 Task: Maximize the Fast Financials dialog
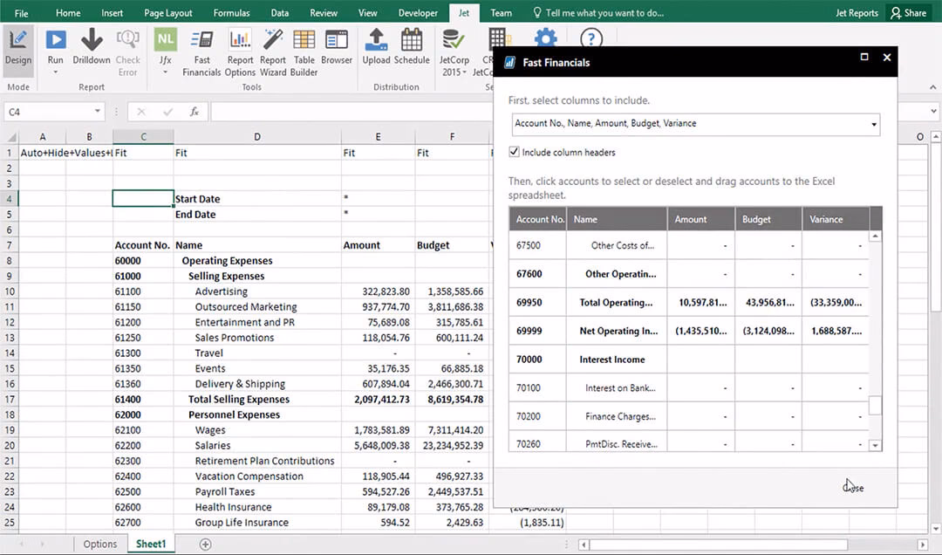863,57
